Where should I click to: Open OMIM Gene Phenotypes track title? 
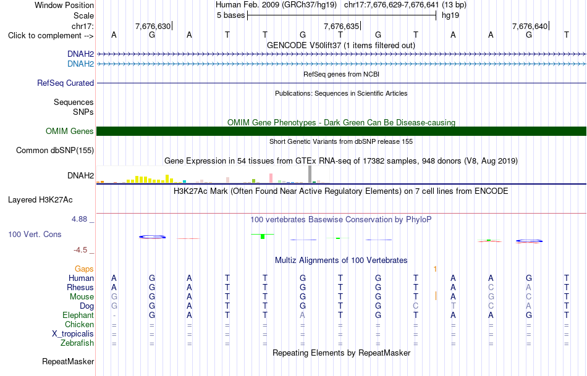tap(341, 122)
